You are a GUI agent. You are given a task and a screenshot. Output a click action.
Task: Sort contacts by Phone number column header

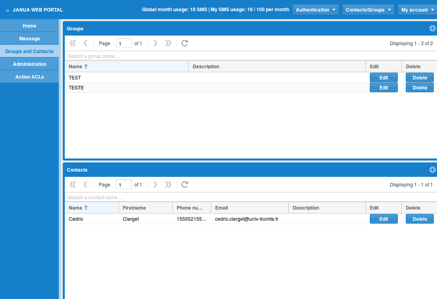192,208
